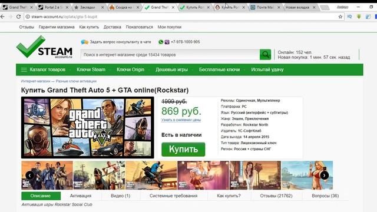Open the dog and pickup truck thumbnail
377x212 pixels.
[99, 175]
